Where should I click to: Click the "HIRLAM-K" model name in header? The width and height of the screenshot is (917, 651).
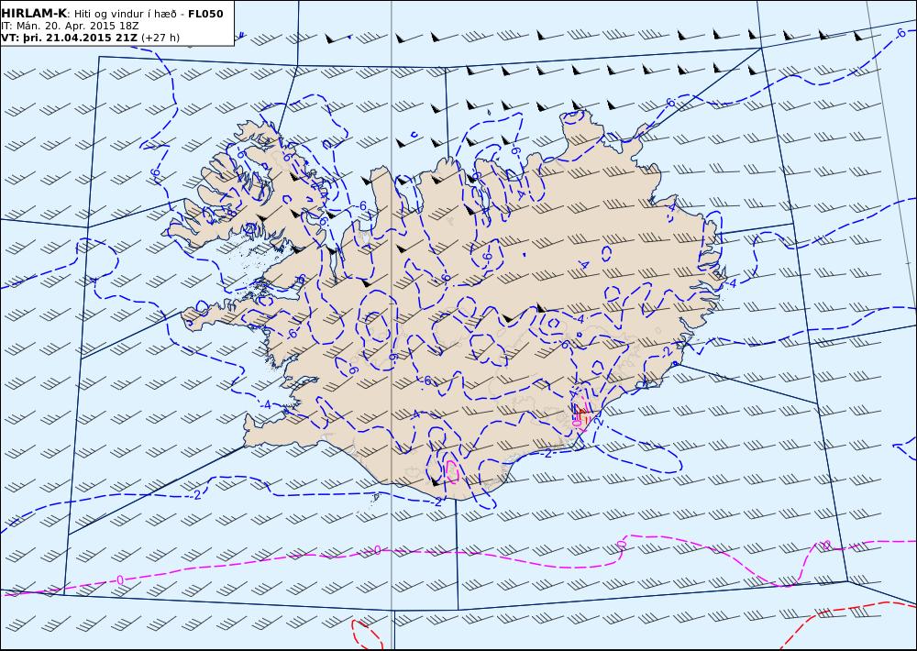click(x=34, y=14)
